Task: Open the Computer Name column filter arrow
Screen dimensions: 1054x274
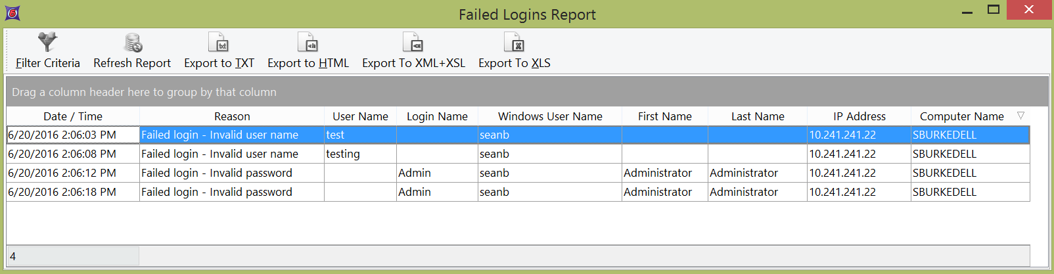Action: pyautogui.click(x=1020, y=116)
